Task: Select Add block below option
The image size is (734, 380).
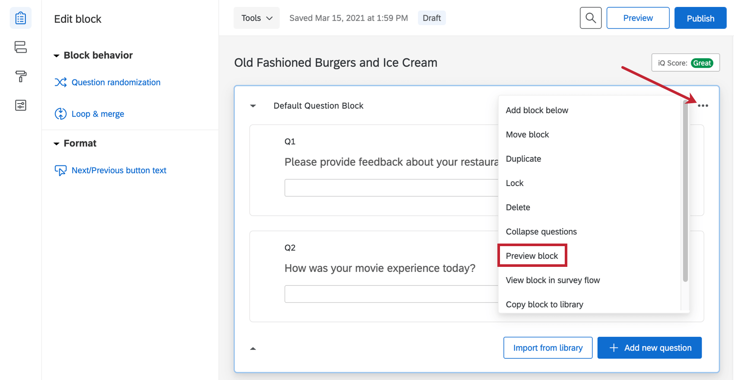Action: 537,110
